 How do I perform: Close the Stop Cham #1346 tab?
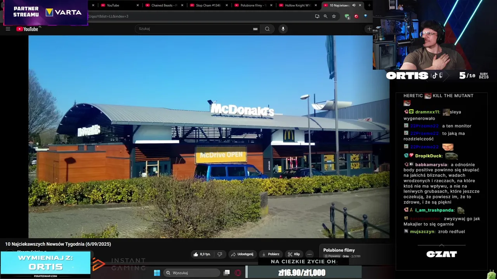tap(227, 5)
